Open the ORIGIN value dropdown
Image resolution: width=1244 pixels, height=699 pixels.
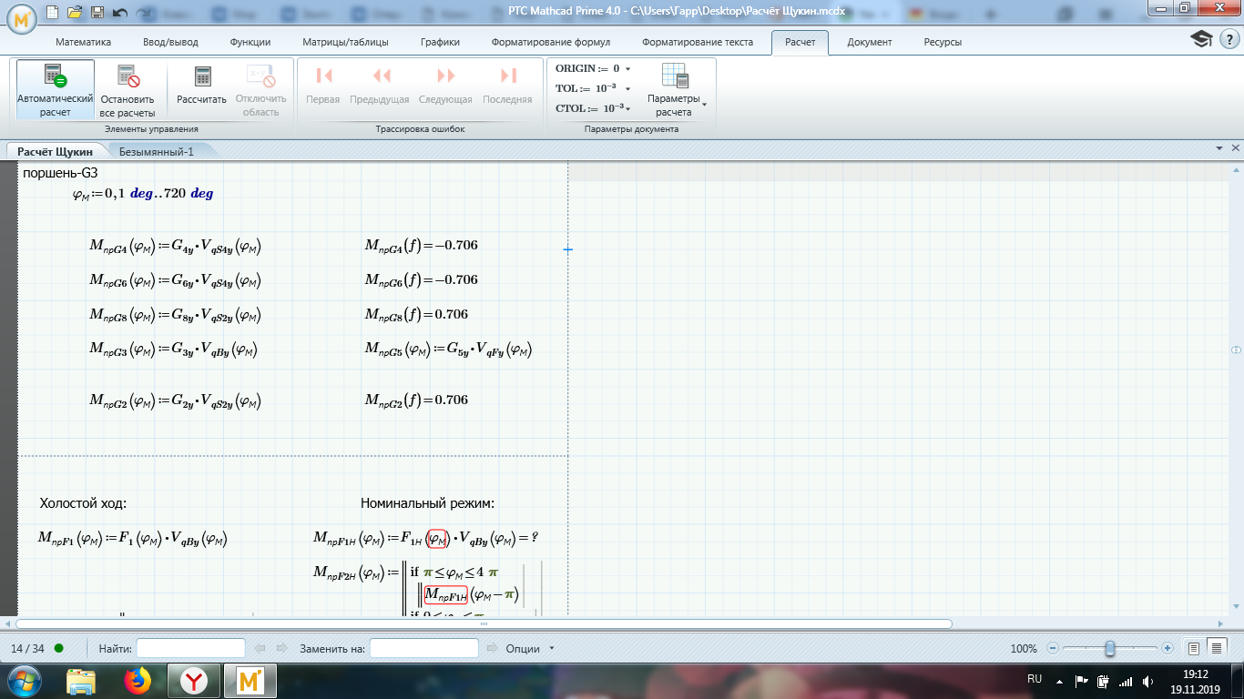(x=626, y=68)
